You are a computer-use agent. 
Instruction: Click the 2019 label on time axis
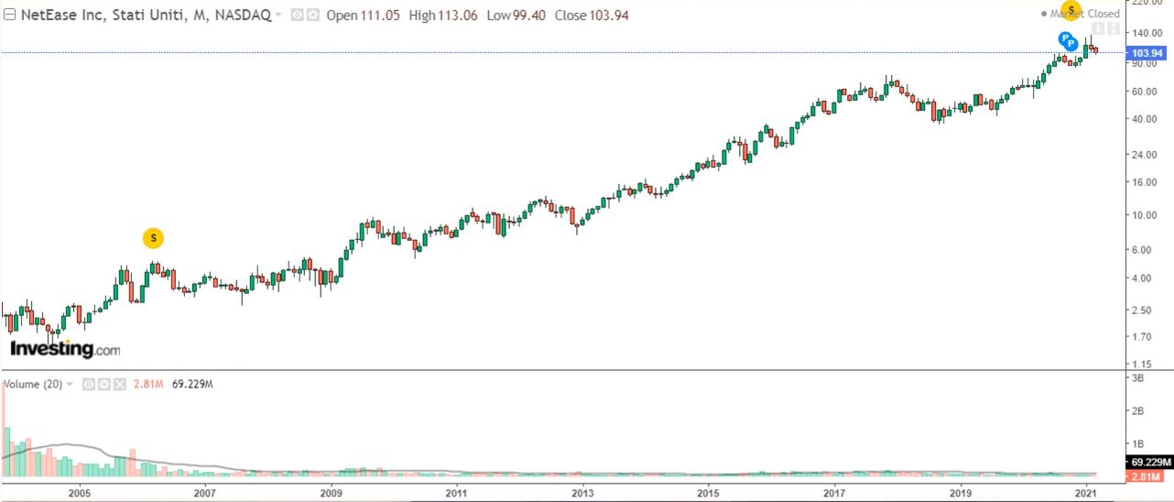coord(960,493)
